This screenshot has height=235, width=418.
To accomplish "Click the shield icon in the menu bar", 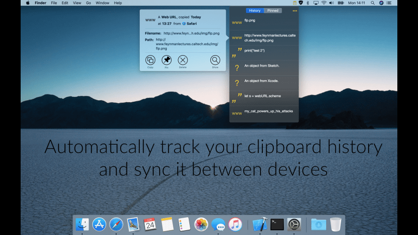I will (x=301, y=3).
